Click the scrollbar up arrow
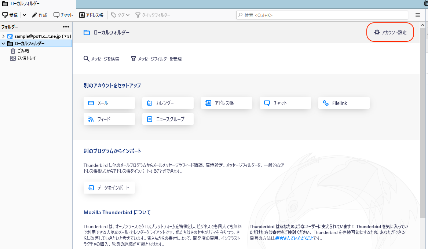The image size is (428, 249). coord(422,25)
